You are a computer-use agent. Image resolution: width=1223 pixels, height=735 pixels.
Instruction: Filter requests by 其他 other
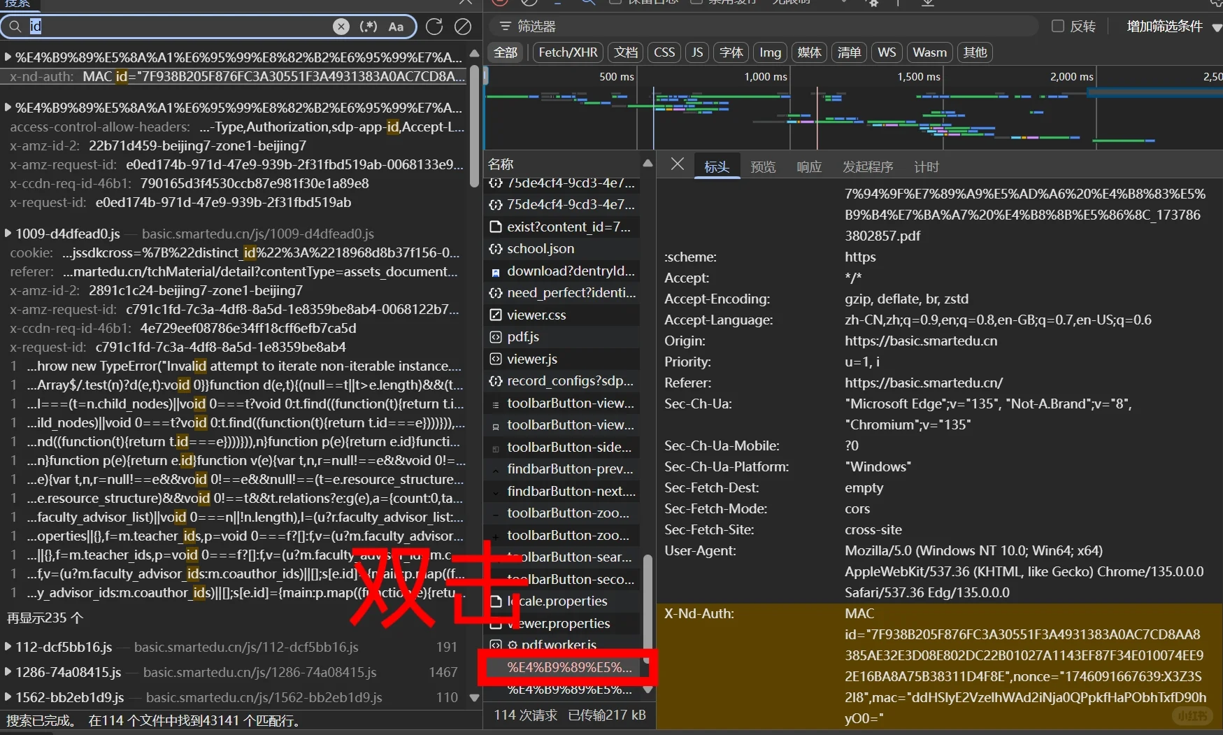[975, 52]
